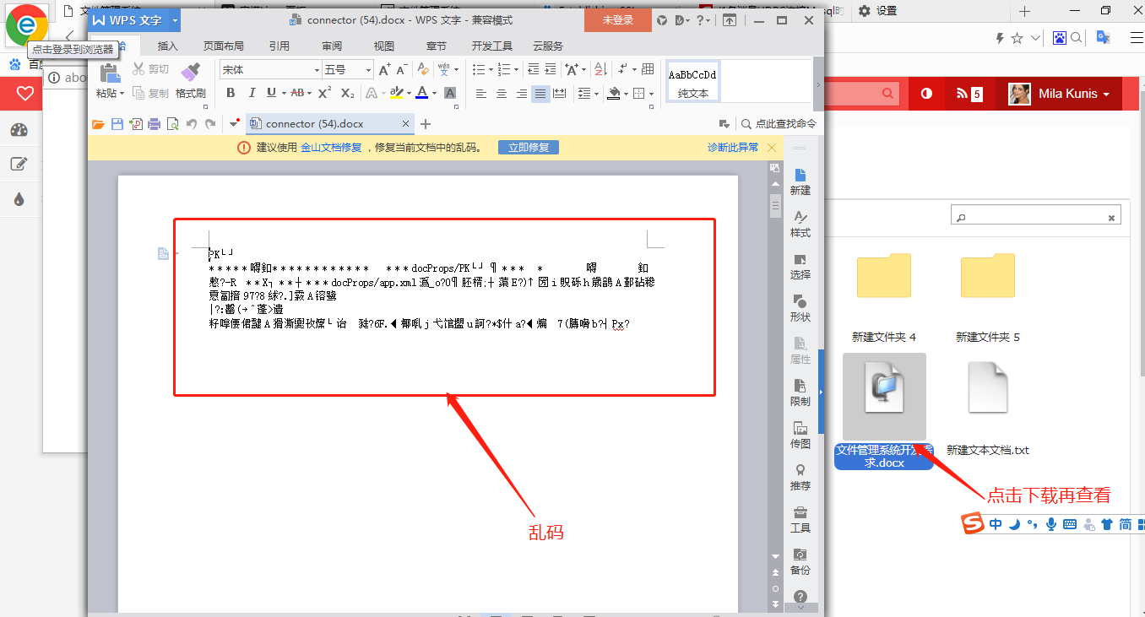Click the paragraph shading bucket swatch
This screenshot has width=1145, height=617.
(614, 93)
